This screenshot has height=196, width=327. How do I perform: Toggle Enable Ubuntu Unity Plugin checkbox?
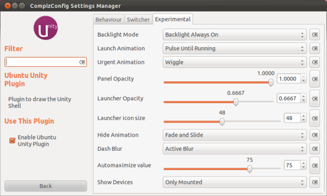coord(12,141)
